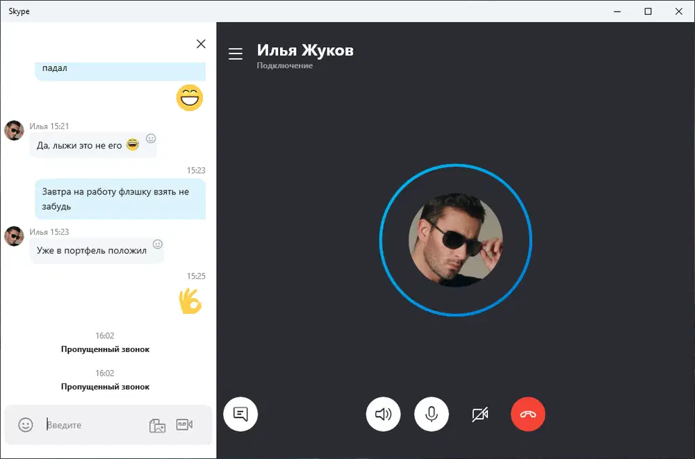Toggle the chat panel button
This screenshot has width=695, height=459.
tap(240, 415)
